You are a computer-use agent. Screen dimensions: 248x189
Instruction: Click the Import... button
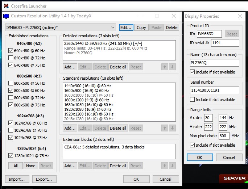(17, 179)
